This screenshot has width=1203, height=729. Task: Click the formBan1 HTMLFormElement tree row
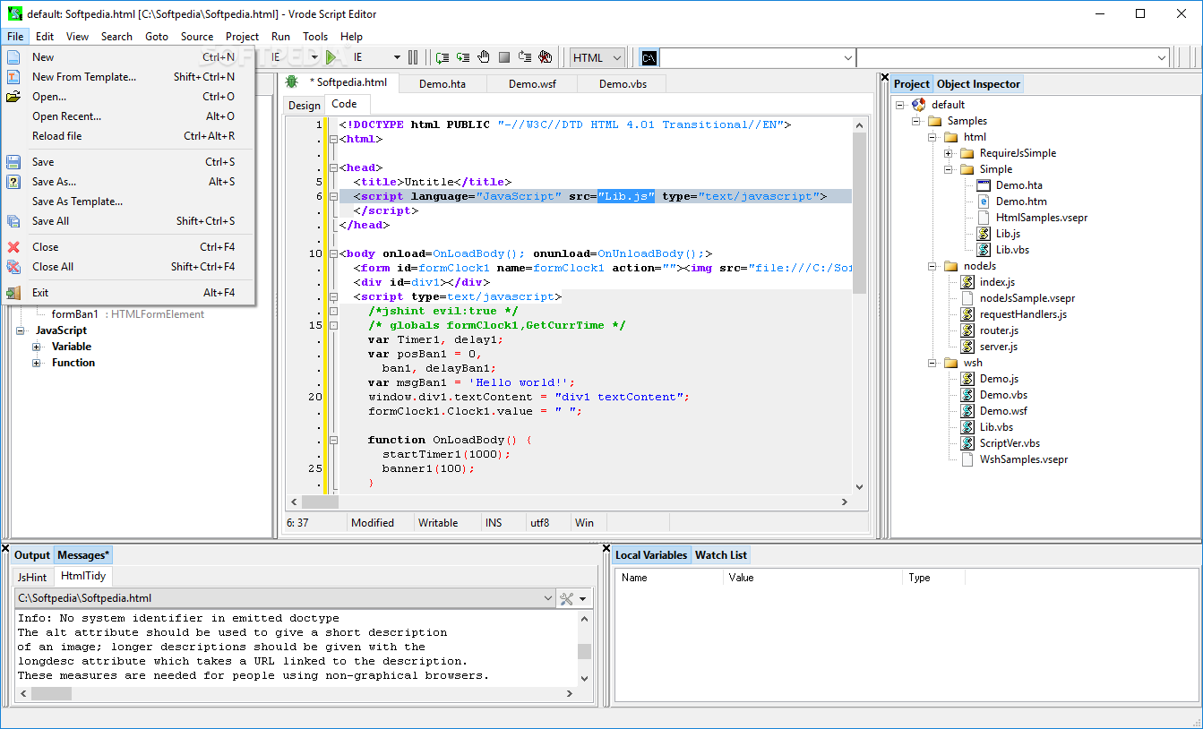tap(127, 314)
